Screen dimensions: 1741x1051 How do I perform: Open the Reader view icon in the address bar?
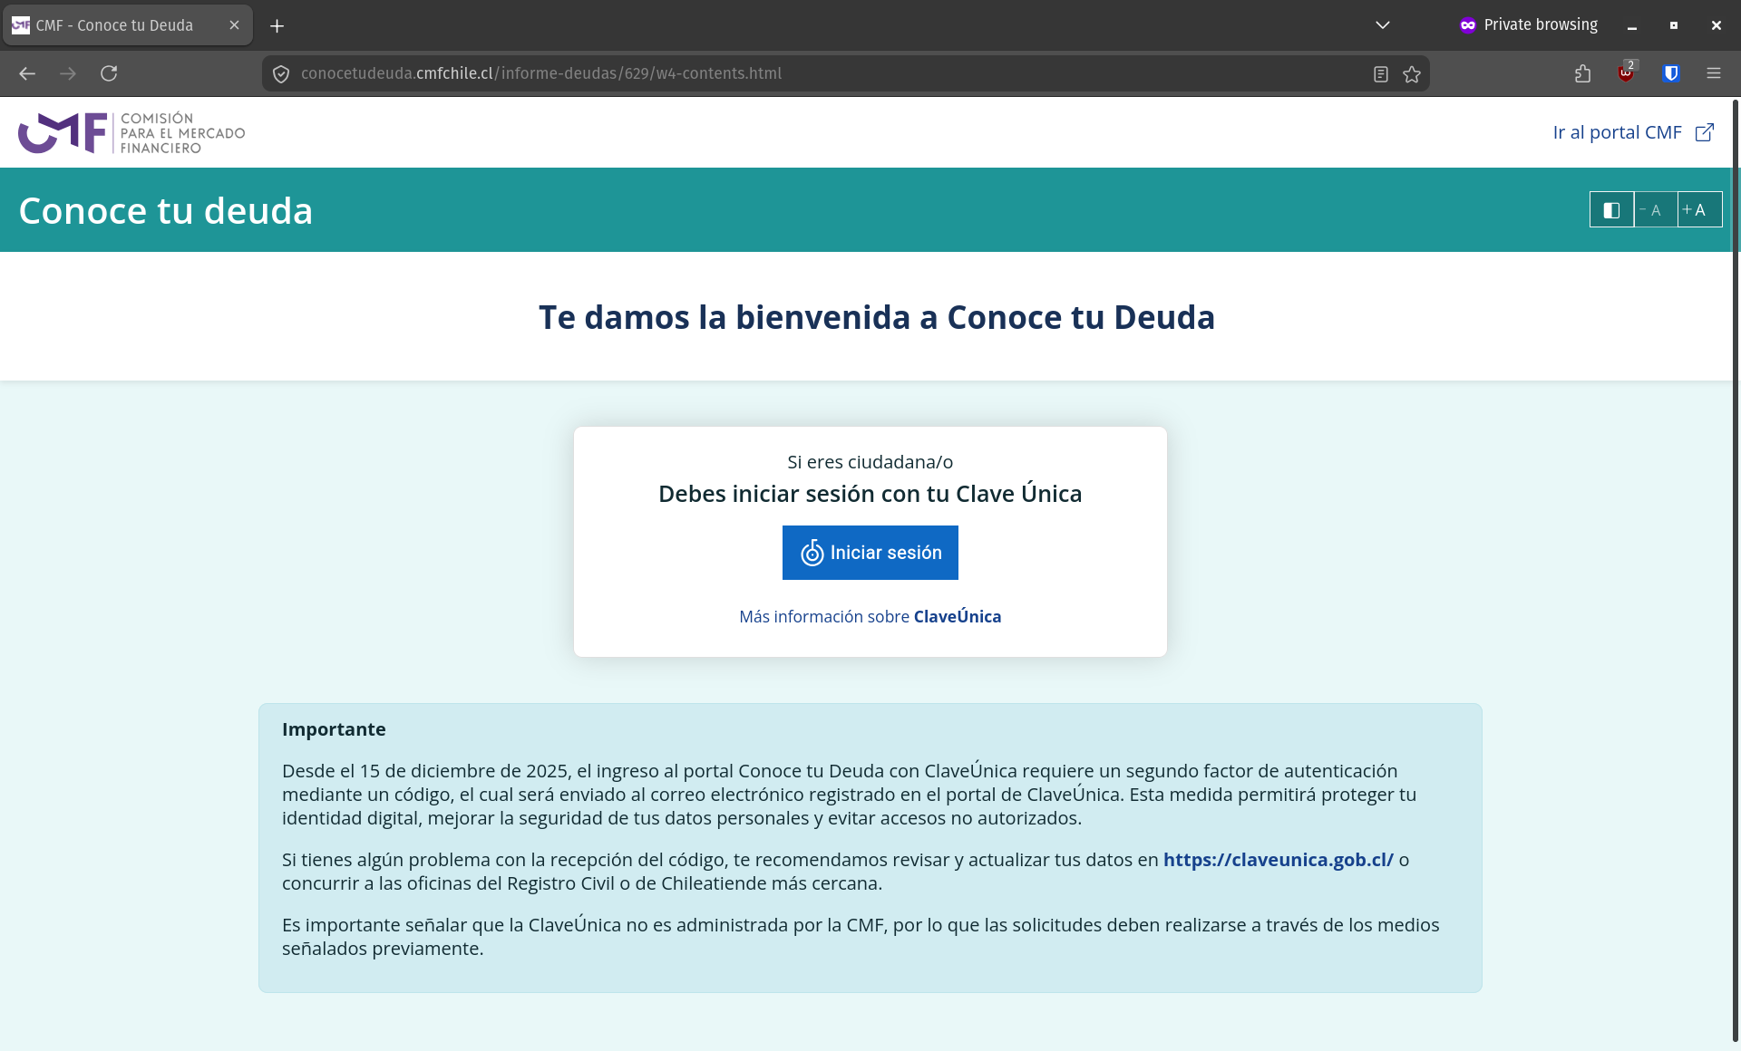click(1380, 74)
